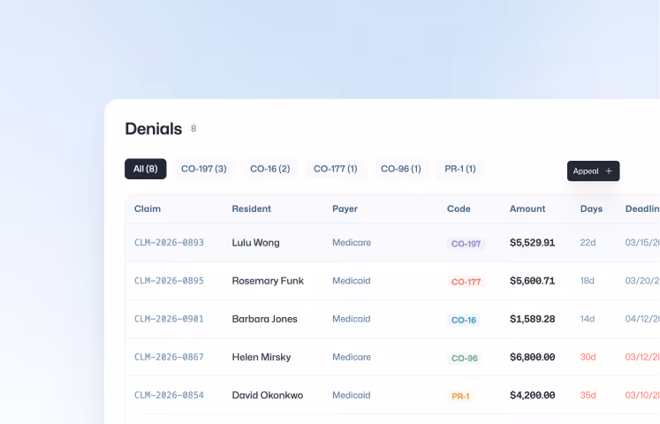Click the 14d days value
This screenshot has height=424, width=660.
click(x=588, y=319)
